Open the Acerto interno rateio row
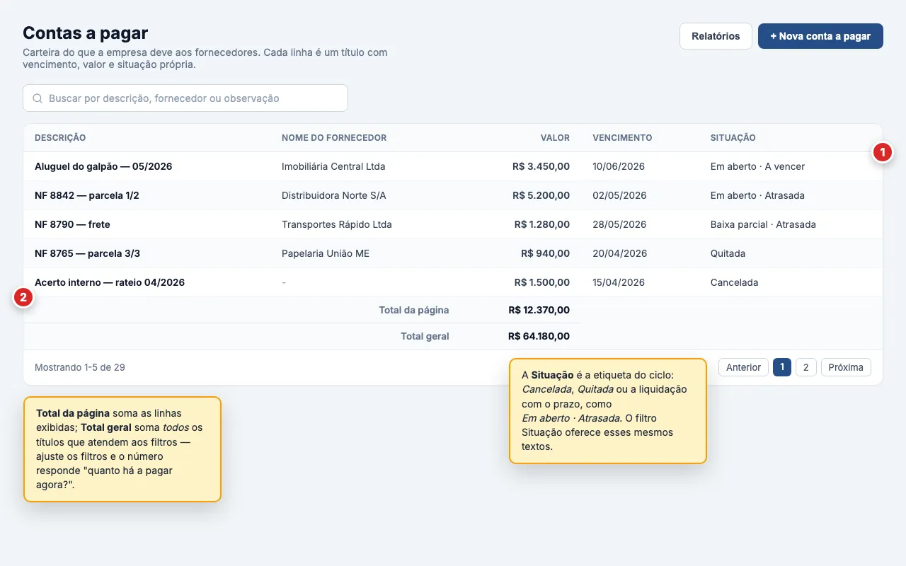Image resolution: width=906 pixels, height=566 pixels. [453, 282]
